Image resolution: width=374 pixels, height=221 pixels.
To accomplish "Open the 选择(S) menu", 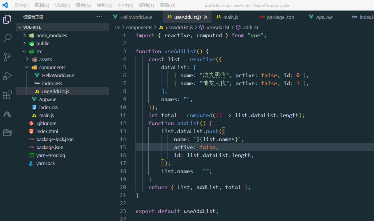I will point(63,5).
